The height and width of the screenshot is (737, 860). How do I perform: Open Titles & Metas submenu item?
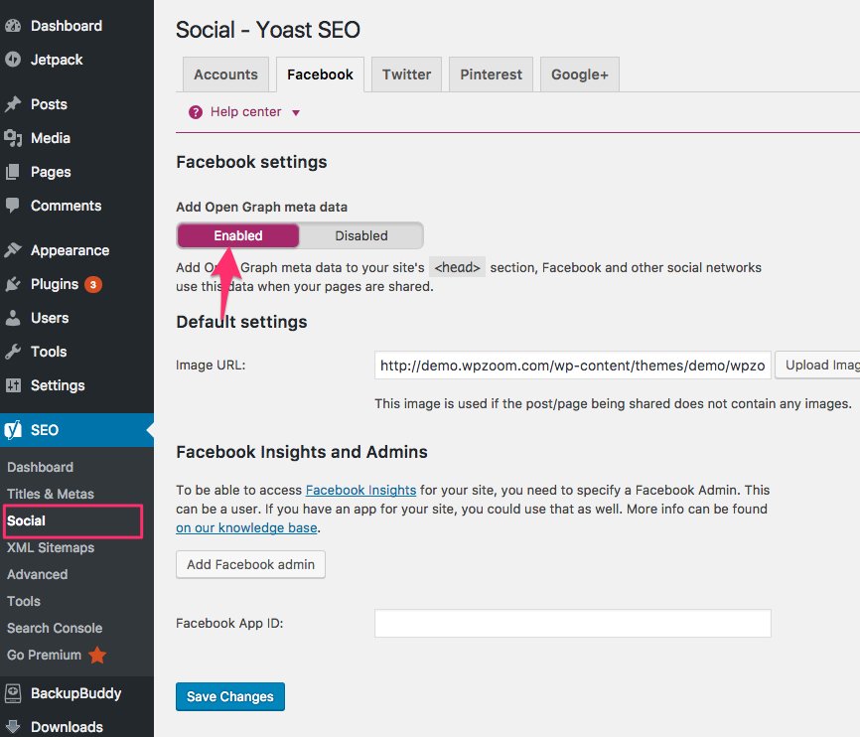[51, 494]
